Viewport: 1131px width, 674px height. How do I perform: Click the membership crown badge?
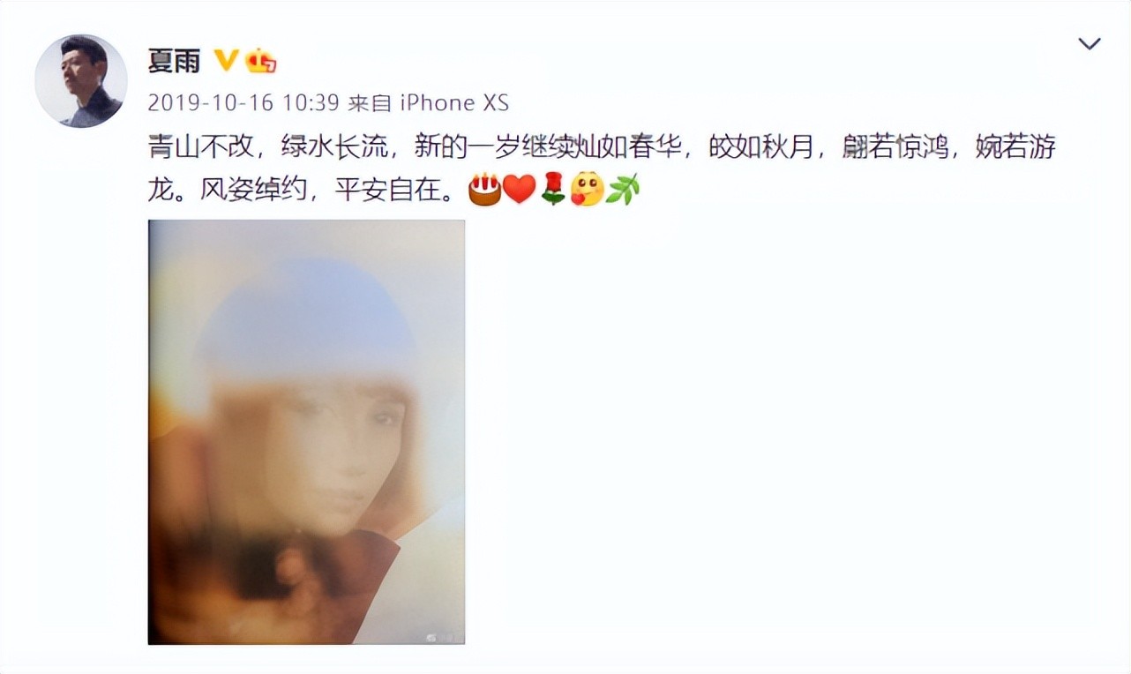(x=261, y=61)
